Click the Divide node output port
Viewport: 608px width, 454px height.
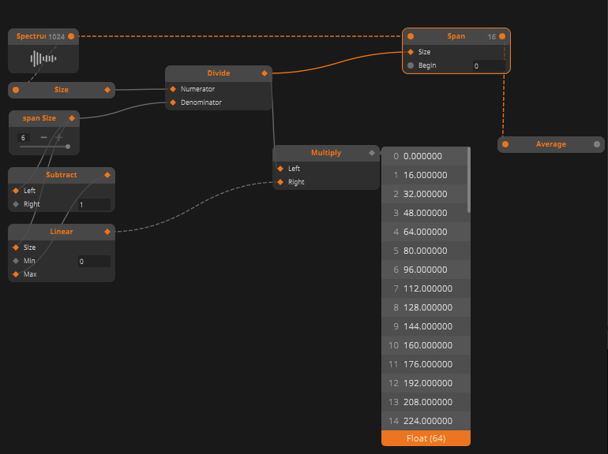(x=265, y=73)
